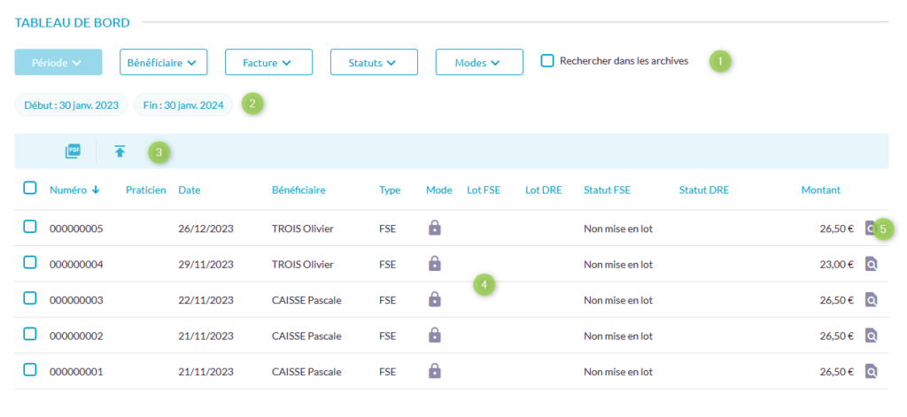Click the lock icon for invoice 000000002
907x417 pixels.
pos(434,335)
